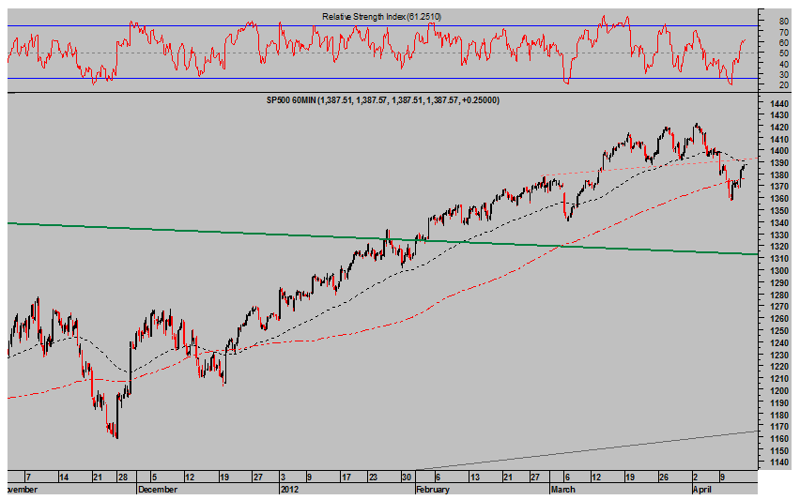800x500 pixels.
Task: Click the 1440 price axis label
Action: click(781, 103)
